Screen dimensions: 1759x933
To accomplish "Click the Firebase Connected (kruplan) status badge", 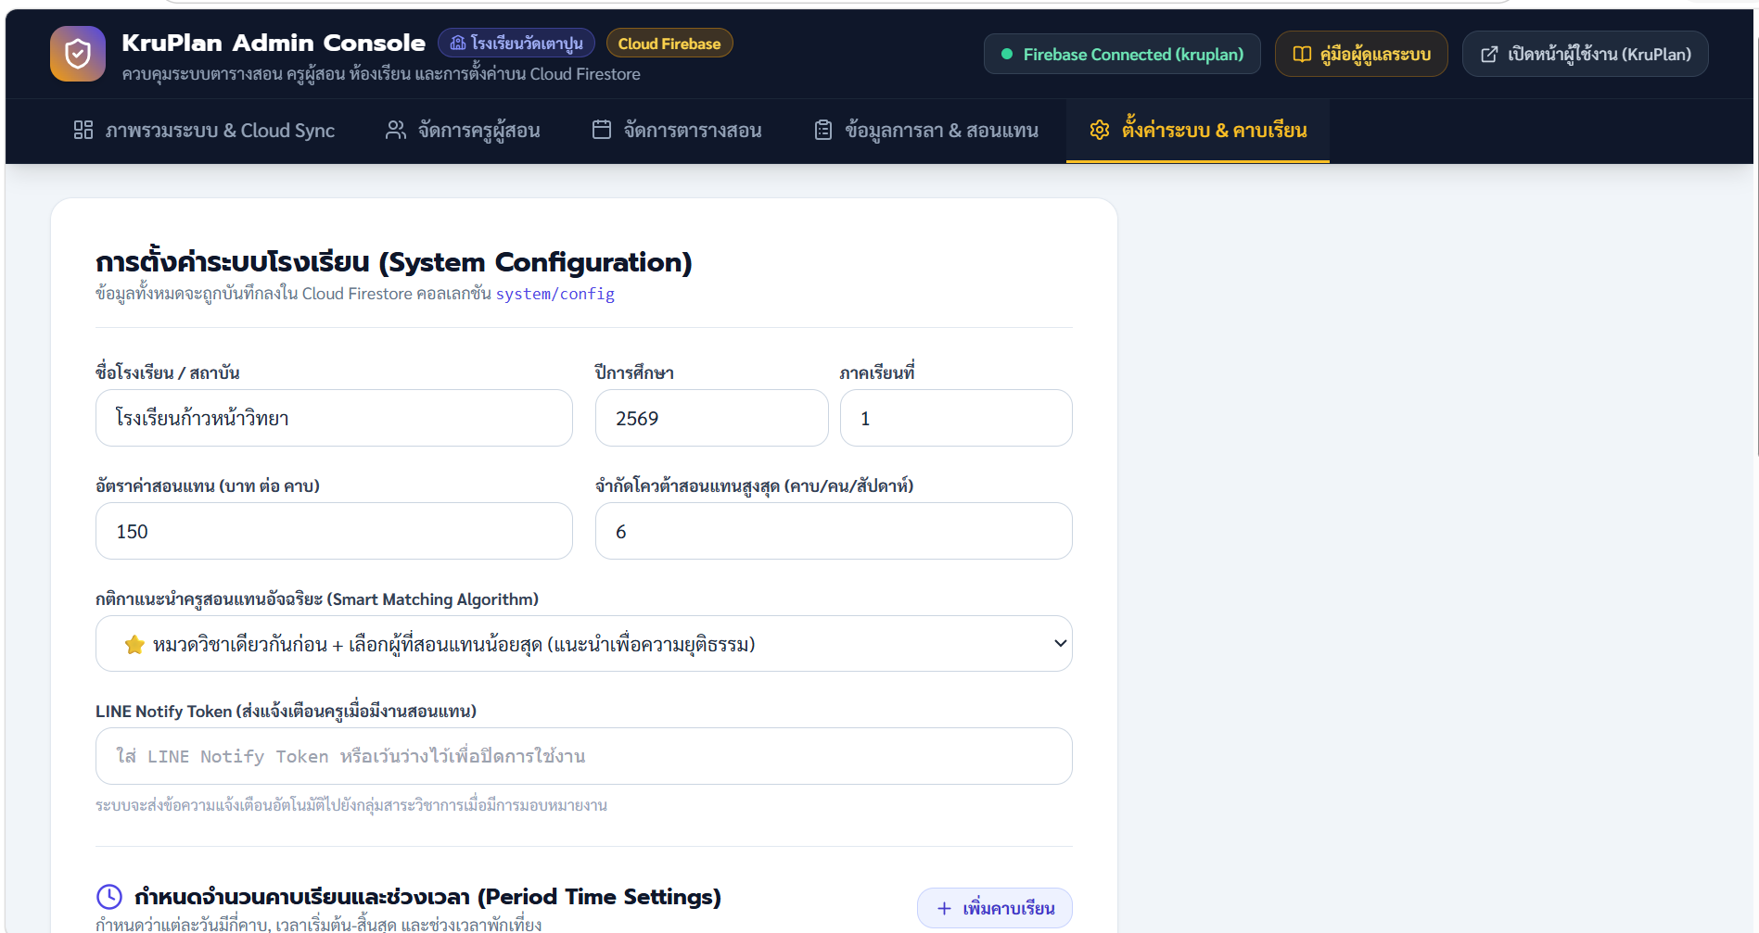I will pos(1122,54).
